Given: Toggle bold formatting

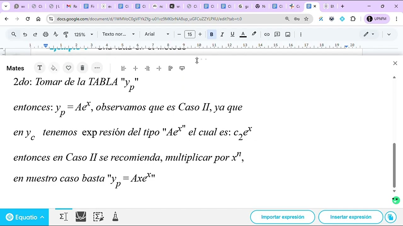Looking at the screenshot, I should 212,34.
